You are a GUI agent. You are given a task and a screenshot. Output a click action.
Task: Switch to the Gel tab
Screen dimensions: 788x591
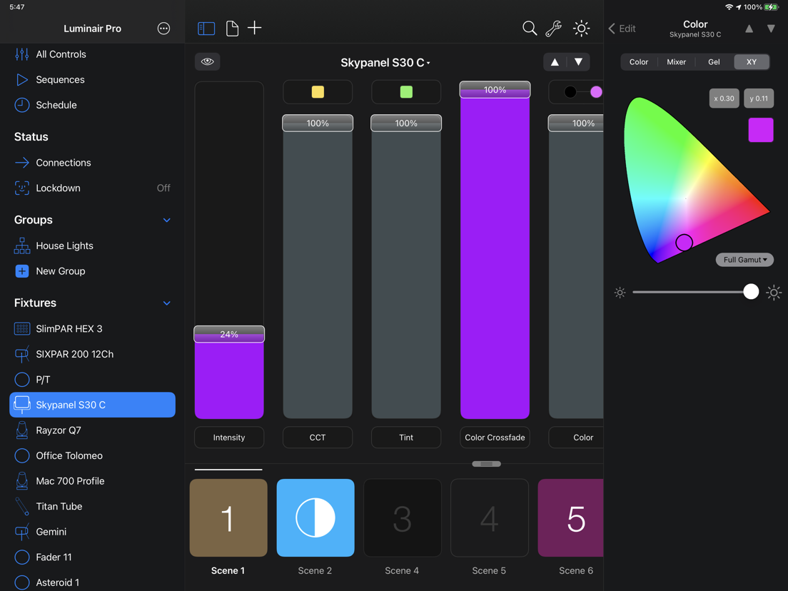tap(714, 62)
